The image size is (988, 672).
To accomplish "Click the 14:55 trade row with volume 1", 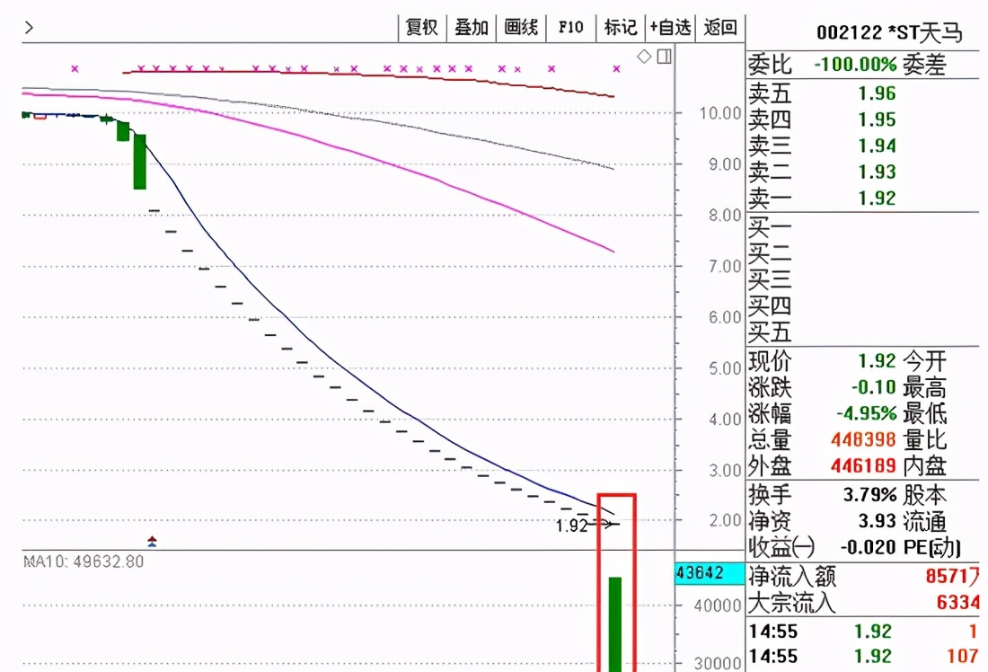I will pos(862,631).
